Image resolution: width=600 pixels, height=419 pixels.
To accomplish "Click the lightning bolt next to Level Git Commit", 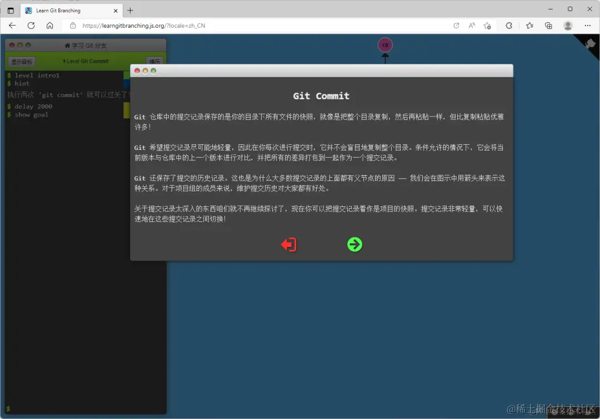I will point(65,61).
